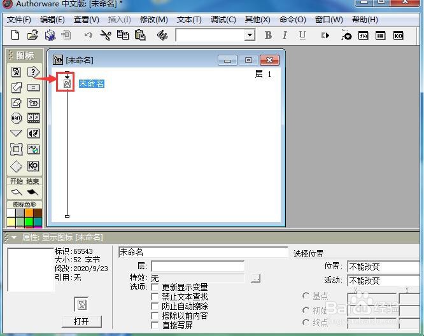Open the 修改(M) menu
Viewport: 424px width, 336px height.
click(x=154, y=20)
